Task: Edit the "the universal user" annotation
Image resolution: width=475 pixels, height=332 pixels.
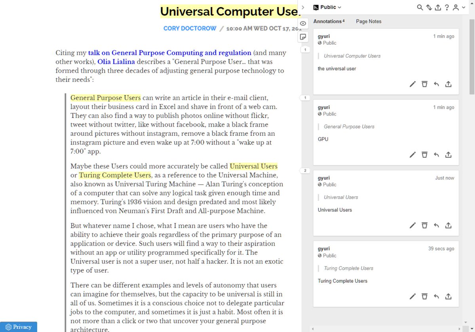Action: click(x=412, y=84)
